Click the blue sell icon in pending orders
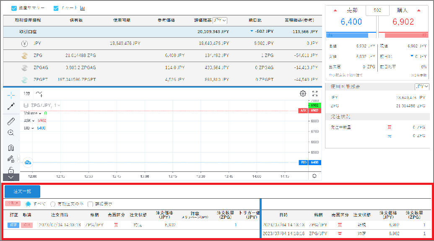 390,136
